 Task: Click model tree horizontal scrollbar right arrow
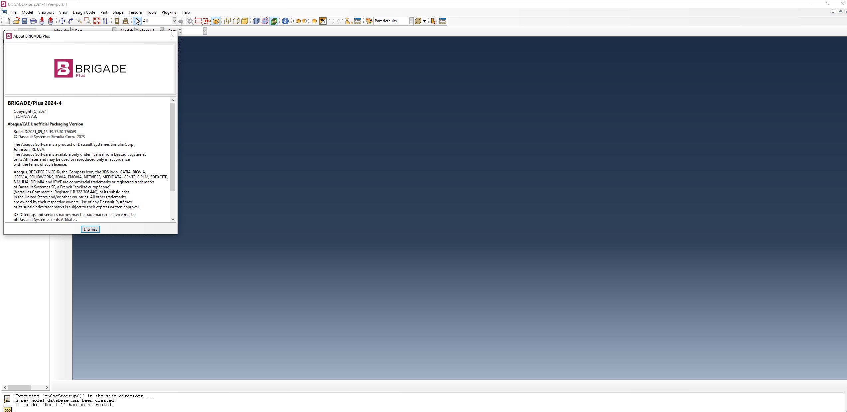coord(47,387)
